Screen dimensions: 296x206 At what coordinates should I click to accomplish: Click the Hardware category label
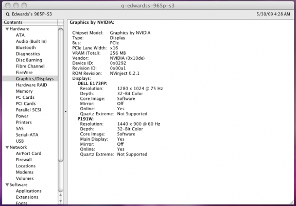point(20,29)
